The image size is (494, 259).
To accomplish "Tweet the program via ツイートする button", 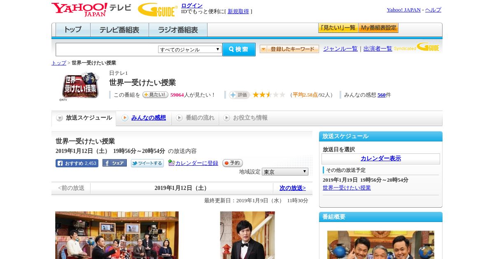I will [x=147, y=163].
